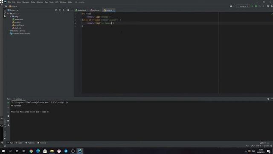Viewport: 273px width, 154px height.
Task: Toggle the Favorites side tab
Action: [5, 135]
